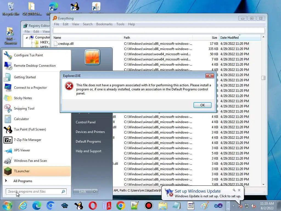This screenshot has width=281, height=211.
Task: Open Configure Tux Paint from Start menu
Action: 37,55
